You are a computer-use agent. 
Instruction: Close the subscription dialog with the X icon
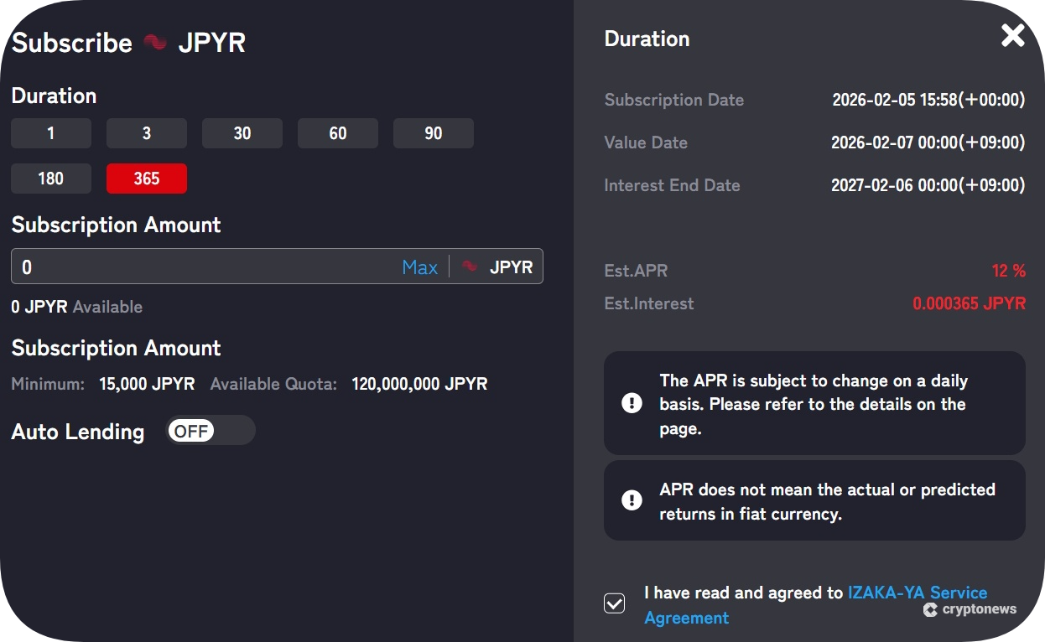tap(1013, 35)
